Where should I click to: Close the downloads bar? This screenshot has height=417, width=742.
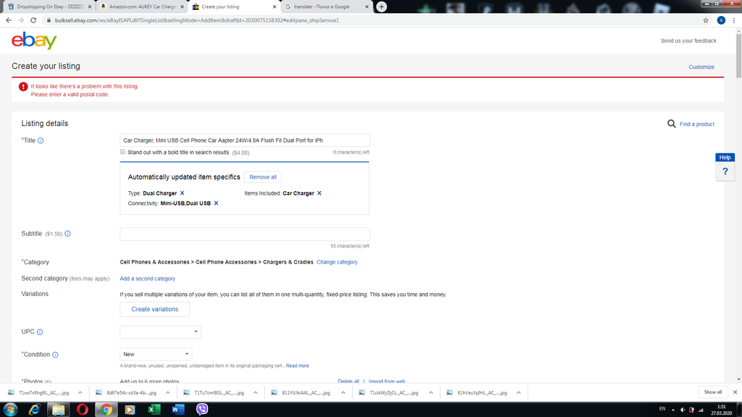pyautogui.click(x=735, y=392)
